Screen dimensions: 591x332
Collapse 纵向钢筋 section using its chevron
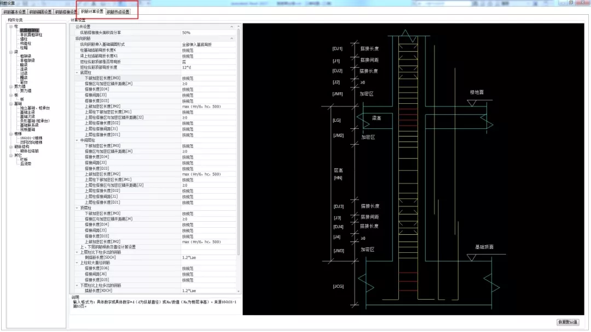[232, 38]
